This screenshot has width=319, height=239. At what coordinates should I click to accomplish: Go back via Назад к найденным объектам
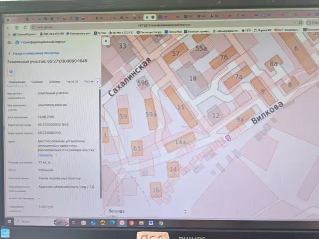click(x=36, y=53)
